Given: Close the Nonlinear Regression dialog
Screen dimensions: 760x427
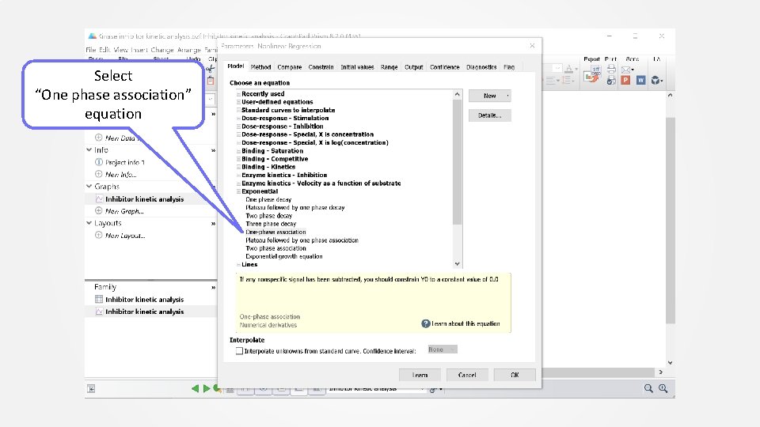Looking at the screenshot, I should point(532,46).
